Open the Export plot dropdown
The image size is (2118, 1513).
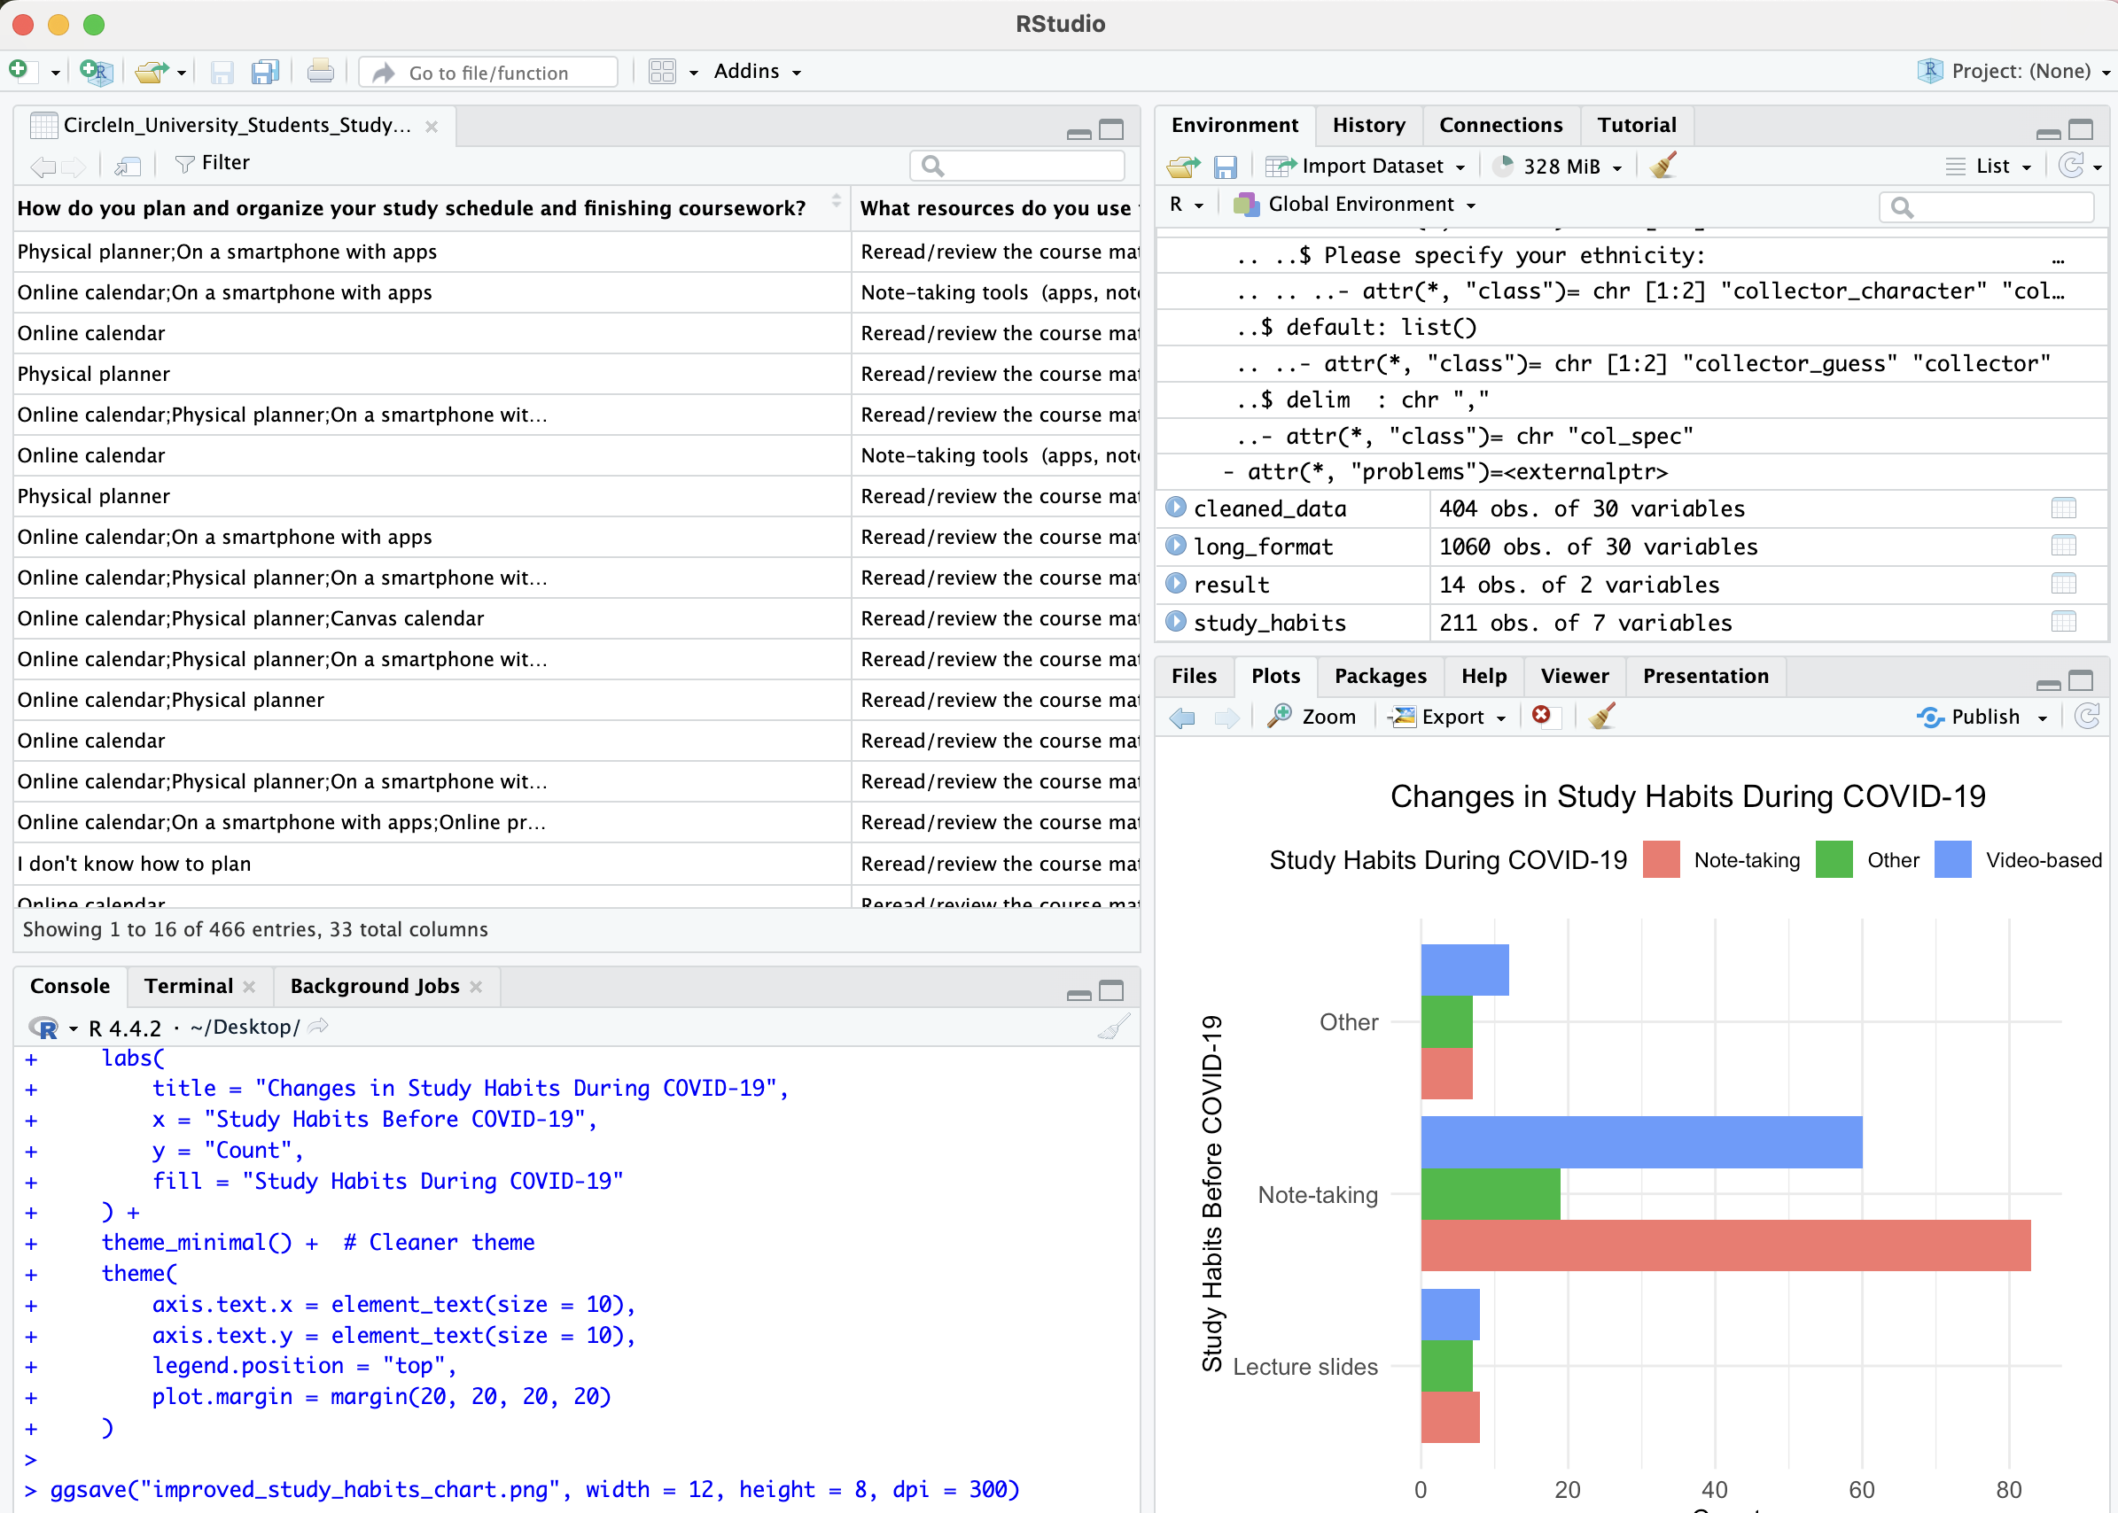[1448, 718]
